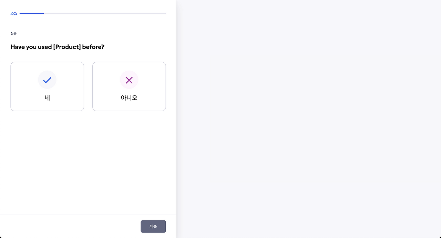Click the purple X icon

point(129,80)
